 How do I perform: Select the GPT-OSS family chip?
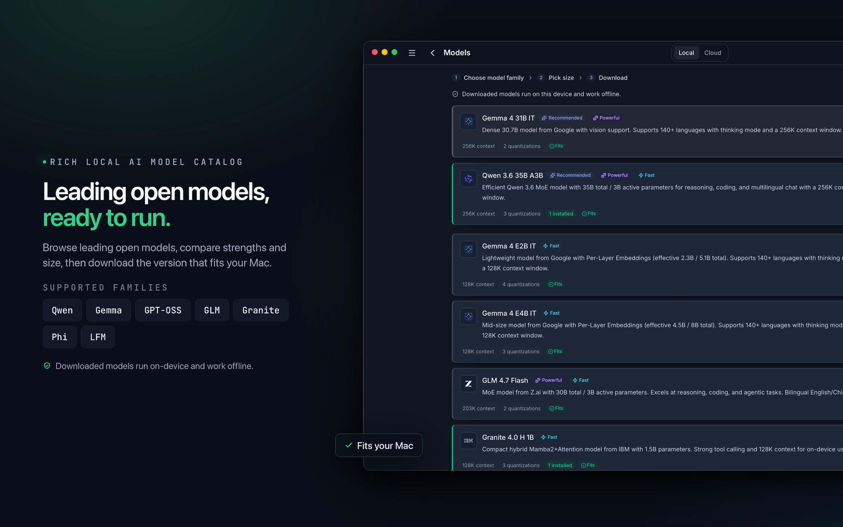pos(163,310)
